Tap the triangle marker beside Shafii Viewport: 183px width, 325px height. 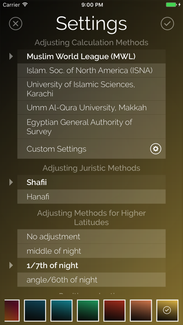[x=11, y=182]
